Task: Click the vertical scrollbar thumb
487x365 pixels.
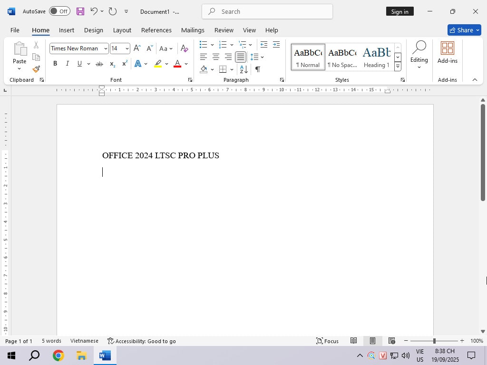Action: (483, 153)
